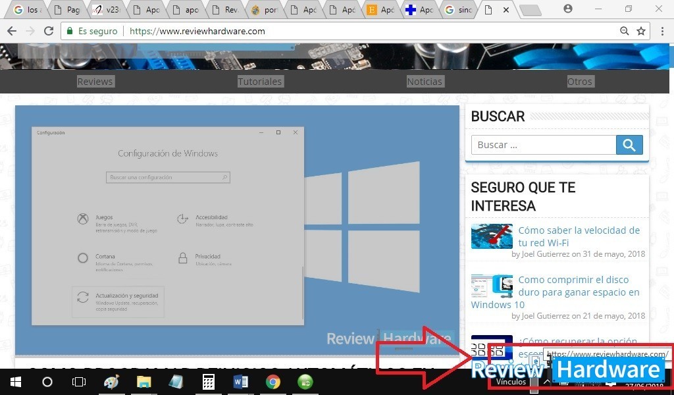Open the Chrome user profile icon

click(568, 9)
